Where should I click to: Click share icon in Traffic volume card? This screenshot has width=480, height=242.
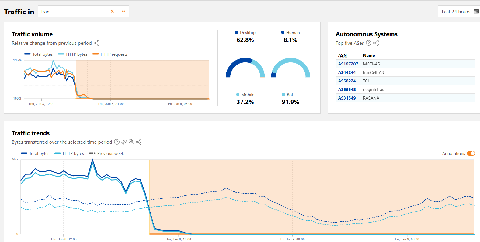click(96, 43)
